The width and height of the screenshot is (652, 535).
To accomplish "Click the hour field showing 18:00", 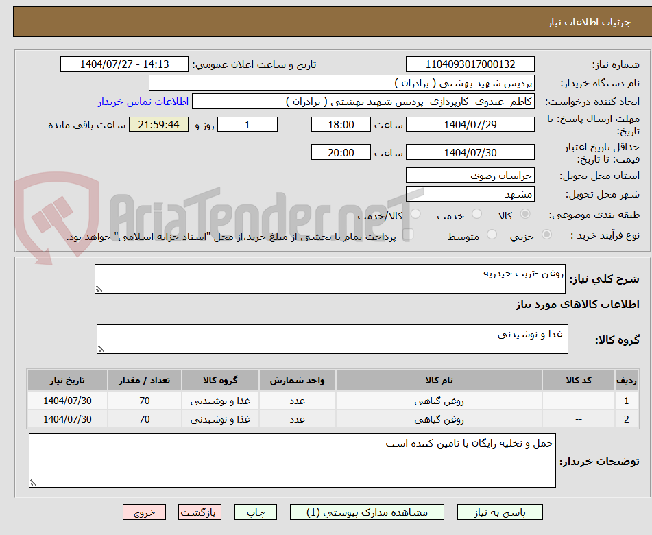I will pos(341,124).
